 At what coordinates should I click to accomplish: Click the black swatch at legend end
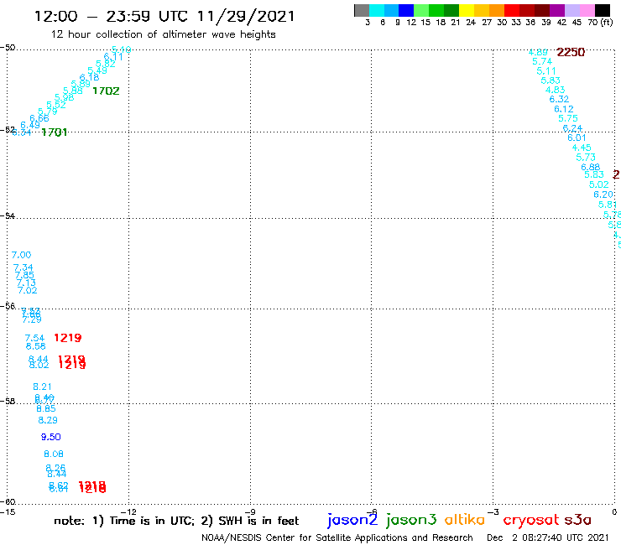pyautogui.click(x=602, y=10)
